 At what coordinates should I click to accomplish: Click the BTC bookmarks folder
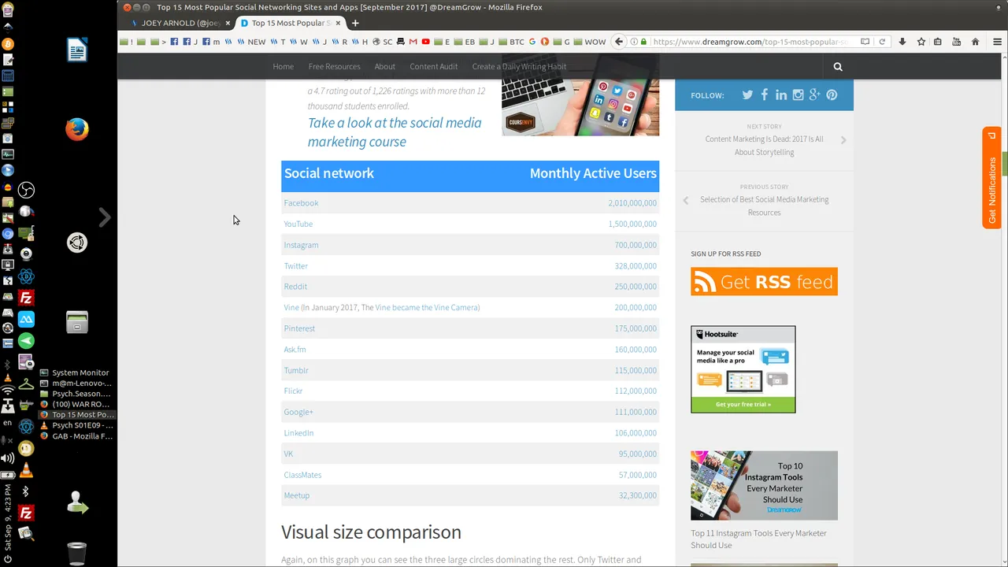click(x=512, y=42)
